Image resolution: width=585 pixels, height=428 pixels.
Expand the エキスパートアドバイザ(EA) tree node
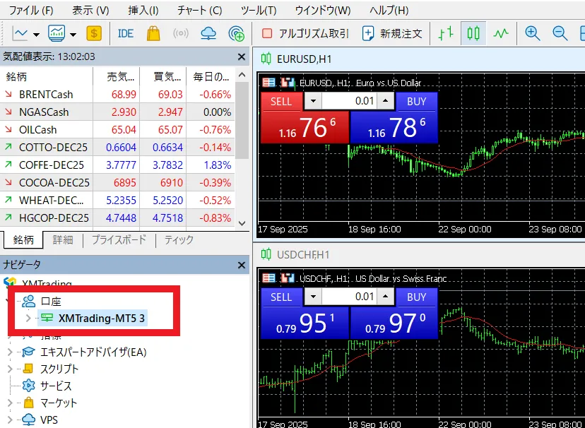(x=10, y=352)
